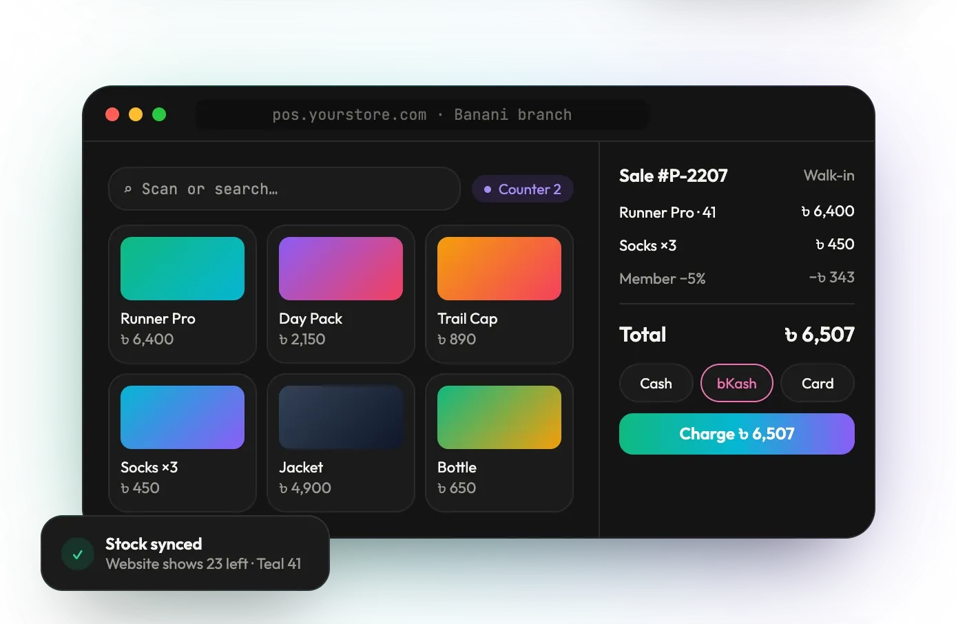Focus the Scan or search field

(x=284, y=189)
